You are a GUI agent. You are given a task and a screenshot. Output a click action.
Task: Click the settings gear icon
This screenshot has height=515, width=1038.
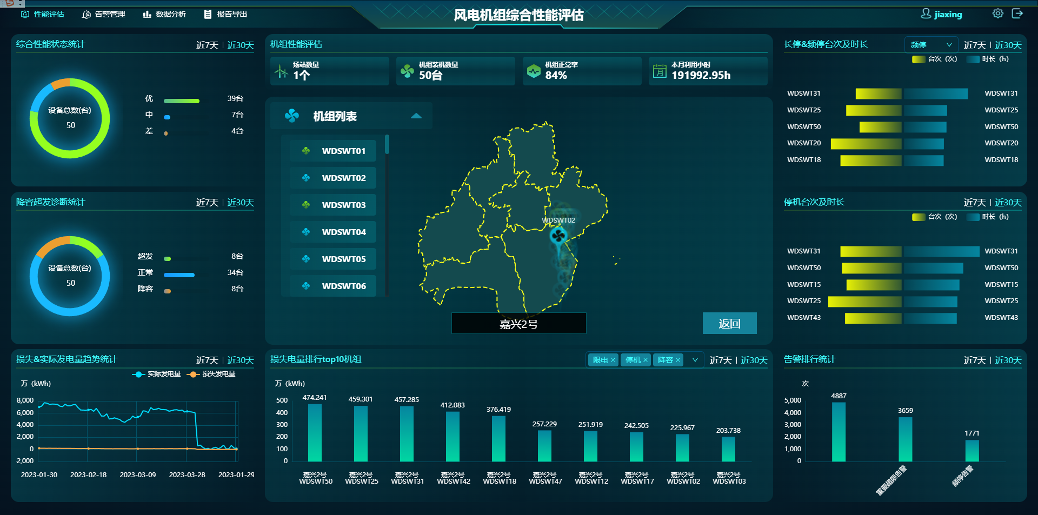(x=997, y=14)
